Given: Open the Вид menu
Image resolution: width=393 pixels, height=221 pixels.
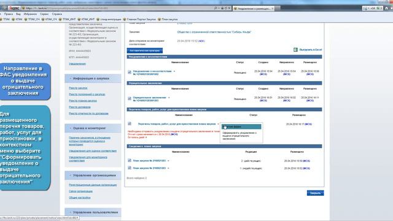Looking at the screenshot, I should coord(18,14).
